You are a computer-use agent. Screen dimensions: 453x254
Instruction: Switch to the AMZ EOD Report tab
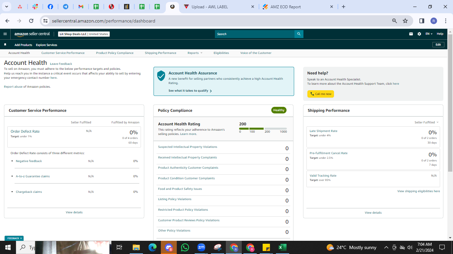tap(298, 7)
